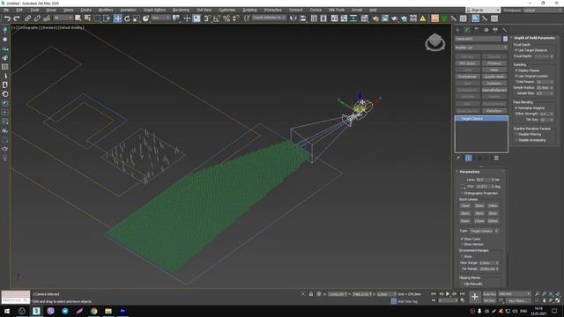The width and height of the screenshot is (564, 317).
Task: Open the Sign In dropdown
Action: pos(483,10)
